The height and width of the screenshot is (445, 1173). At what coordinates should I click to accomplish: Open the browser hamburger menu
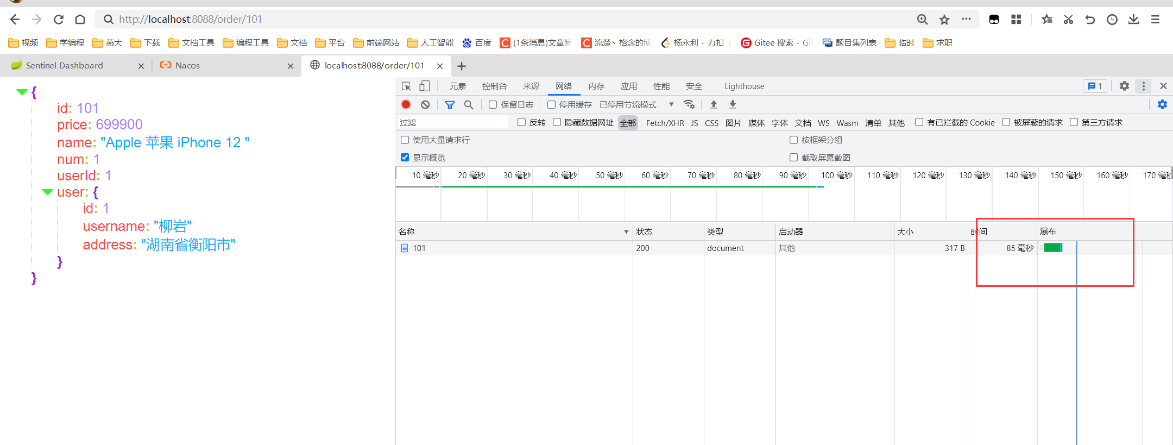(1156, 20)
